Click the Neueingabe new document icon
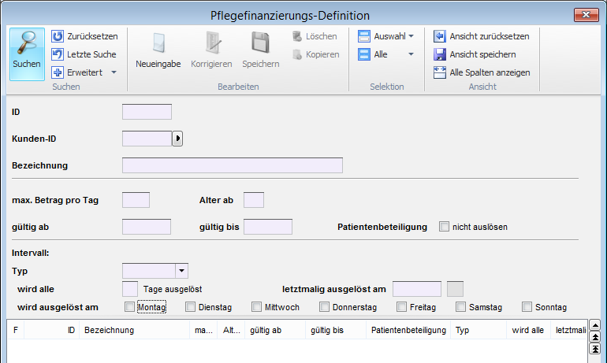Viewport: 607px width, 363px height. (x=158, y=43)
